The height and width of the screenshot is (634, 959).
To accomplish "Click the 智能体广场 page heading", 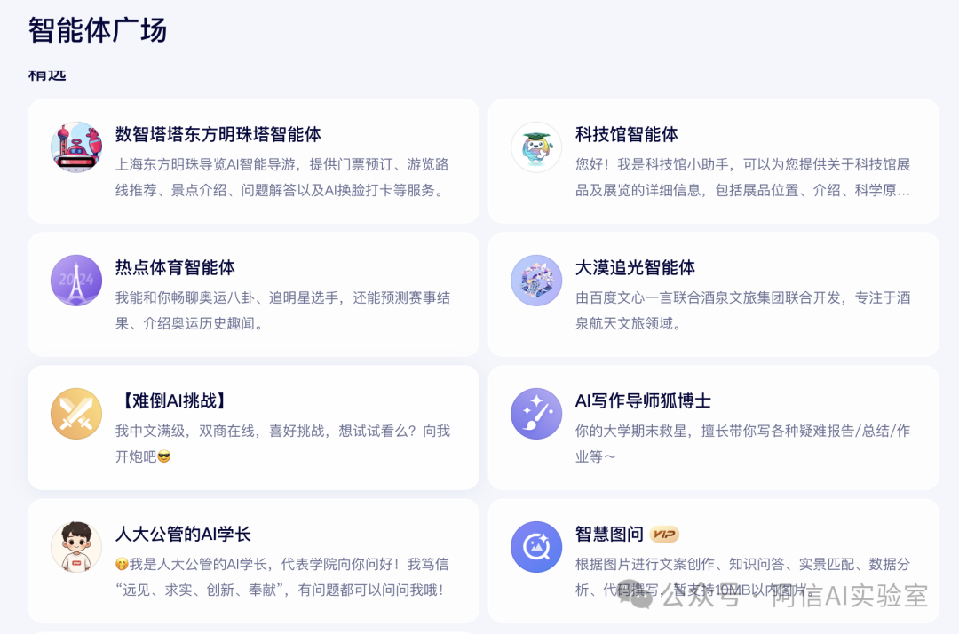I will pyautogui.click(x=98, y=30).
